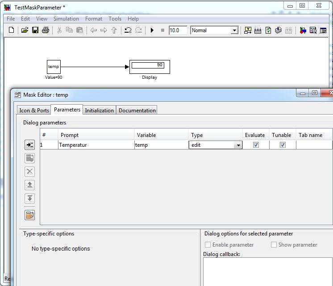333x286 pixels.
Task: Click the simulation stop time field
Action: pos(178,30)
